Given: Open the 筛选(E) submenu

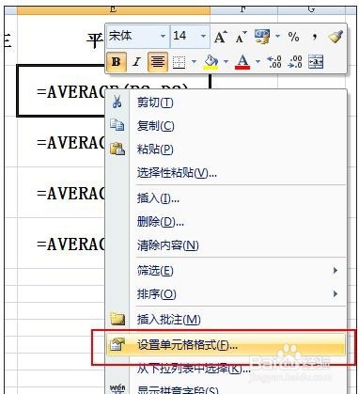Looking at the screenshot, I should (226, 271).
